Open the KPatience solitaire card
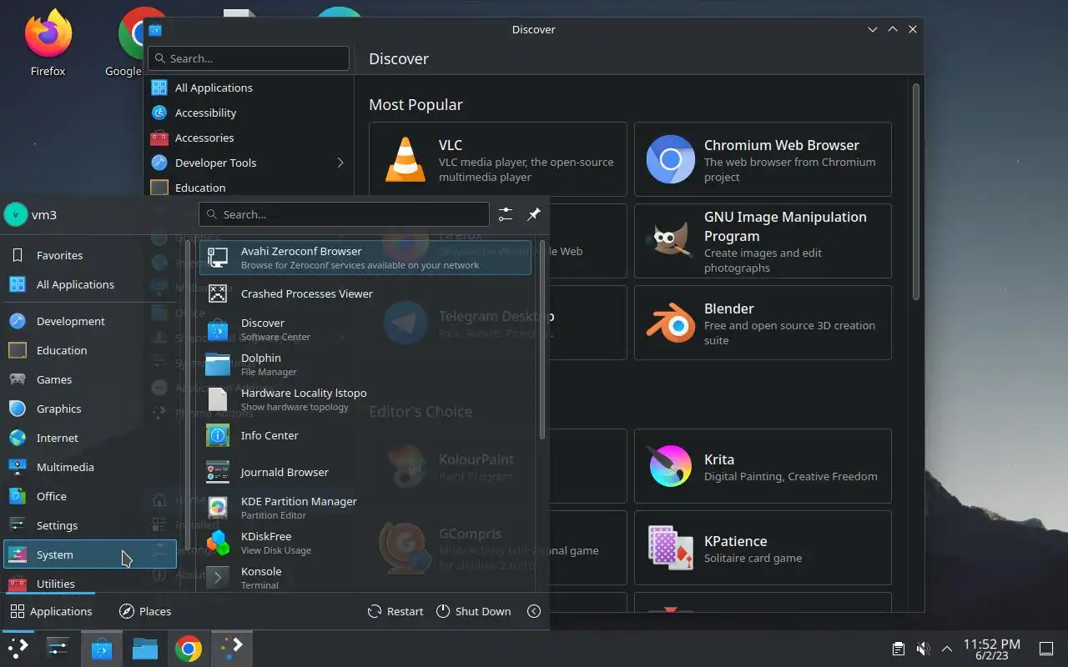This screenshot has width=1068, height=667. 763,548
